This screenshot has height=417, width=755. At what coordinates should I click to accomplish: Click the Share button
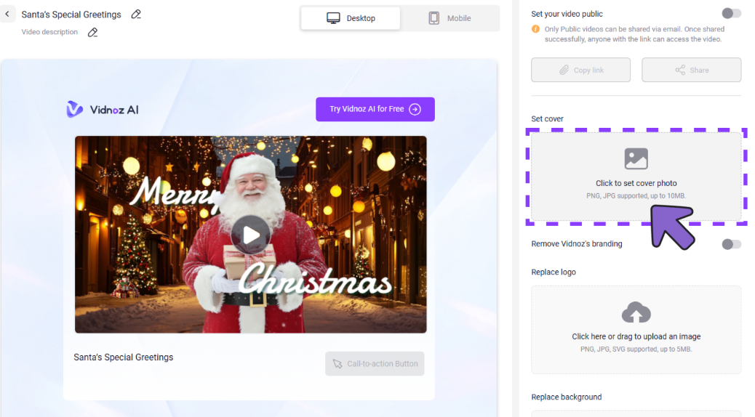coord(692,70)
